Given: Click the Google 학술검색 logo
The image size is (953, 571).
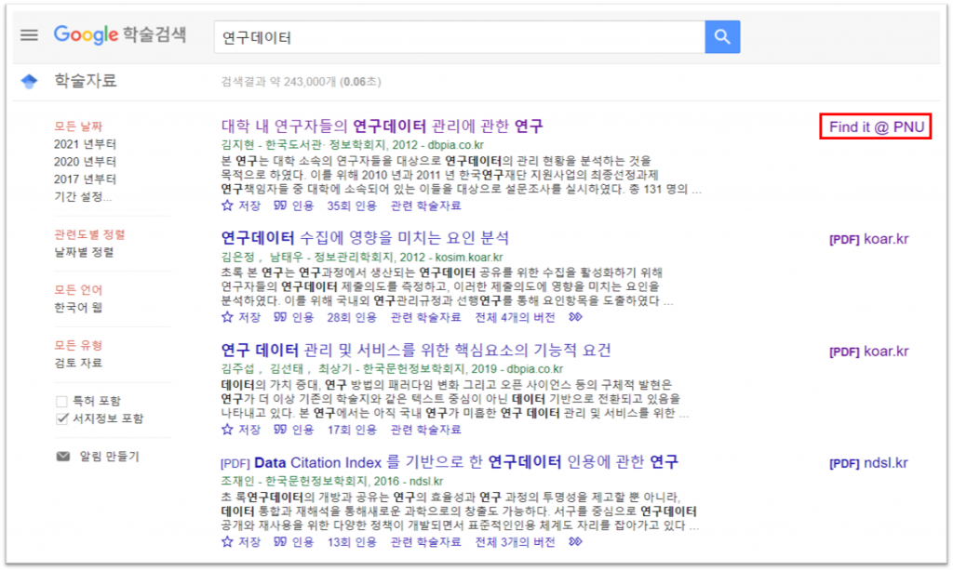Looking at the screenshot, I should pos(119,35).
